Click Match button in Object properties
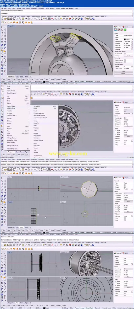 (124, 71)
